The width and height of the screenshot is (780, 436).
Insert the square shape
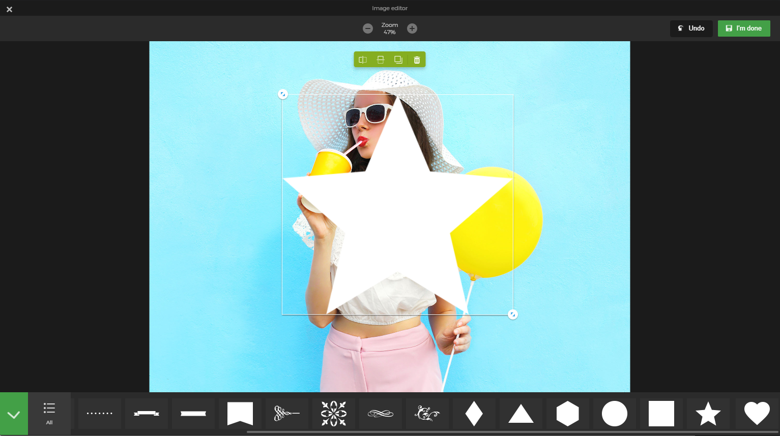pos(661,414)
